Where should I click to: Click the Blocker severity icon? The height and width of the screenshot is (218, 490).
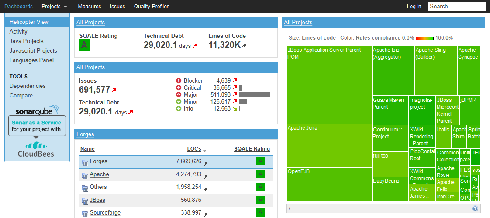(179, 81)
